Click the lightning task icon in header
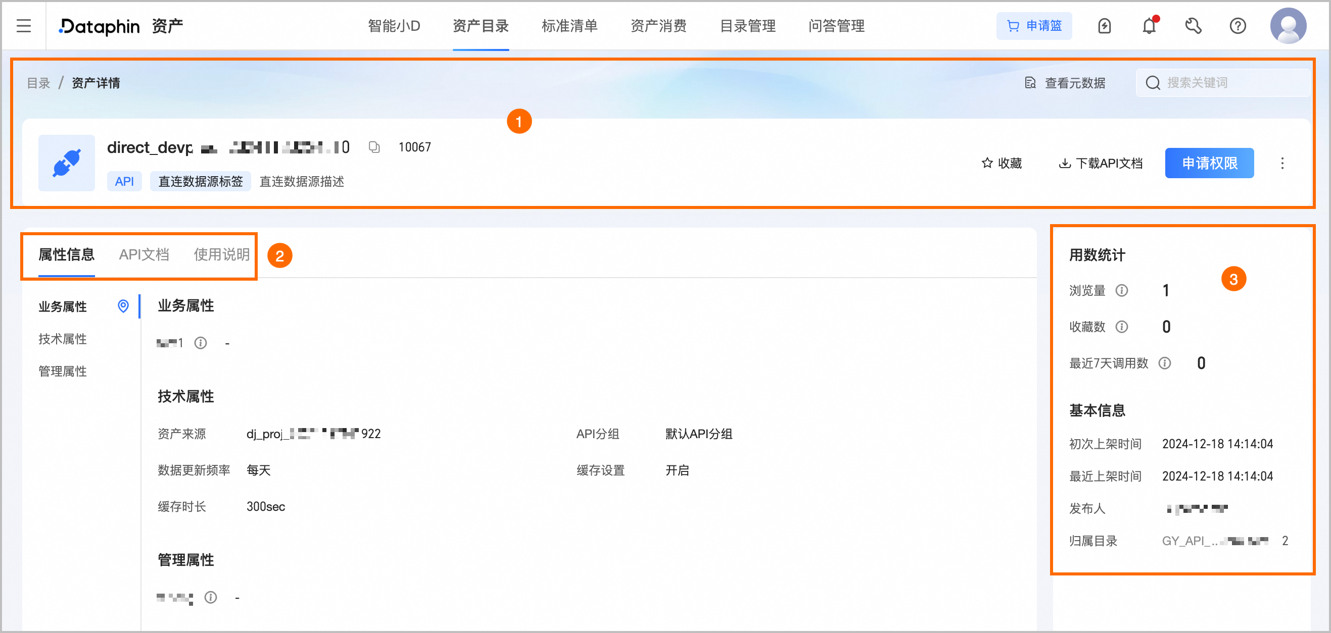Viewport: 1331px width, 633px height. coord(1104,26)
